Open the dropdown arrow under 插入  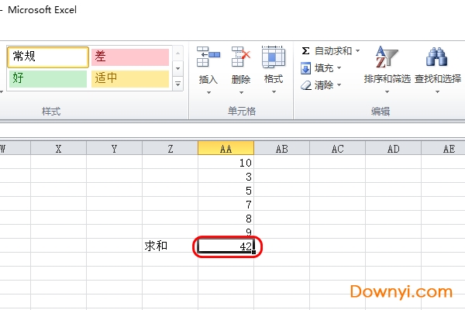(208, 93)
